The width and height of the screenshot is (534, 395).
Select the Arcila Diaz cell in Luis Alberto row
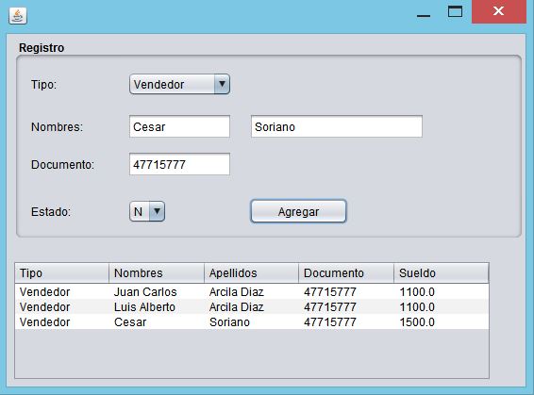[251, 307]
